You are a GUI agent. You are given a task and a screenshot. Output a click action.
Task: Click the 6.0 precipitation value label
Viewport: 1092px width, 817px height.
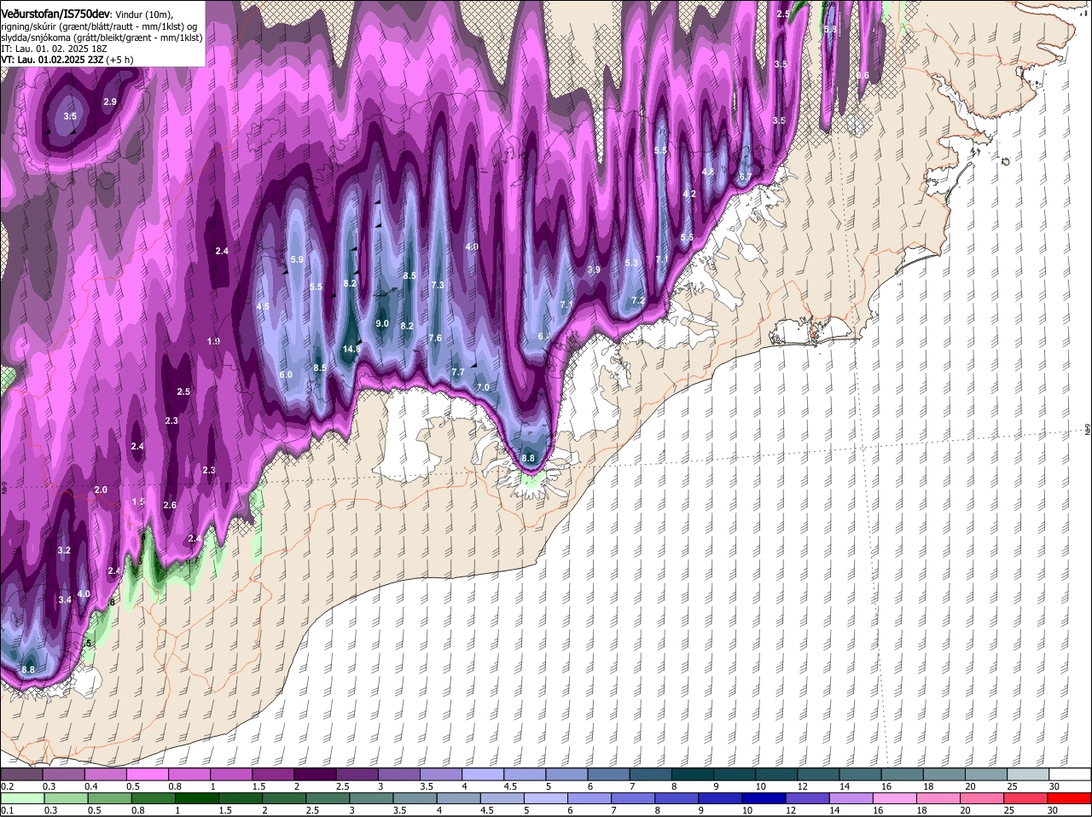click(x=286, y=374)
